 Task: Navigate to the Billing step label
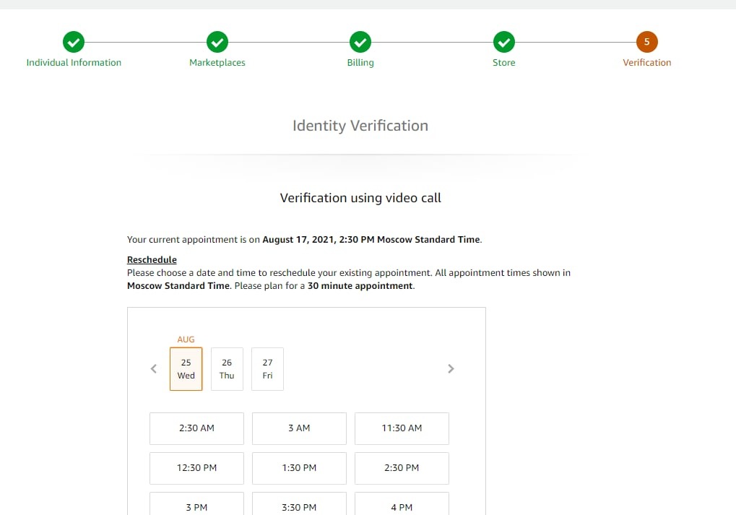pyautogui.click(x=360, y=62)
